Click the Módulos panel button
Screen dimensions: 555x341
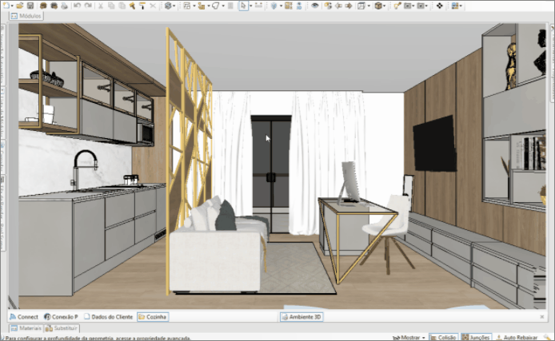(26, 16)
